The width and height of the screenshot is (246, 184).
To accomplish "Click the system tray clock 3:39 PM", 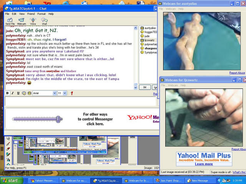I will pos(237,181).
